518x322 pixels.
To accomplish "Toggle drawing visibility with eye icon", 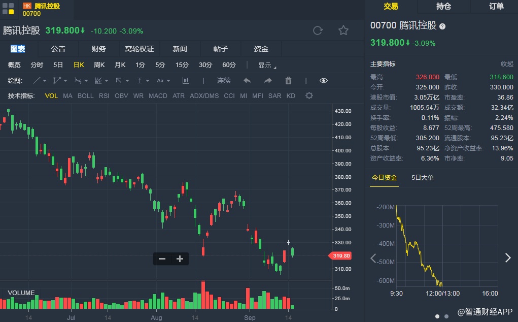I will coord(324,80).
